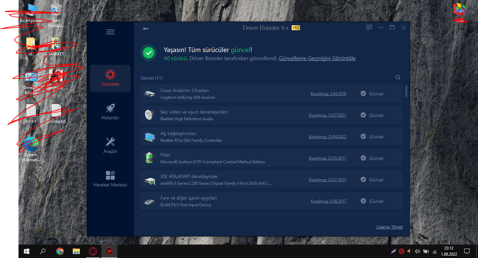
Task: Select the MARKET desktop icon
Action: [56, 46]
